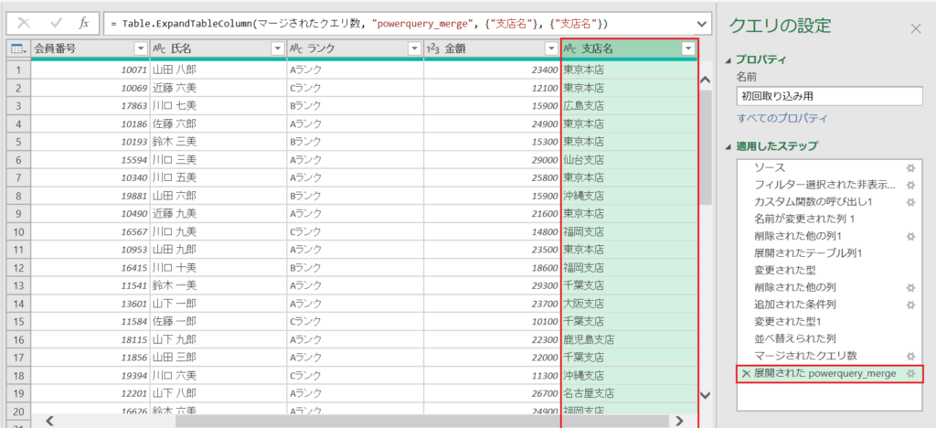Screen dimensions: 936x428
Task: Open 支店名 column filter dropdown
Action: coord(689,49)
